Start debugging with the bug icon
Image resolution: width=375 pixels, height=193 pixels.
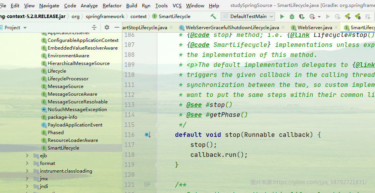[292, 17]
